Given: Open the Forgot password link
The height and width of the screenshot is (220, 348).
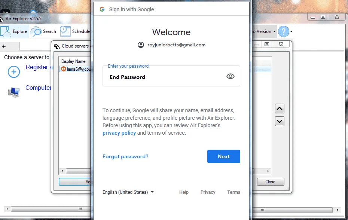Looking at the screenshot, I should pyautogui.click(x=125, y=156).
